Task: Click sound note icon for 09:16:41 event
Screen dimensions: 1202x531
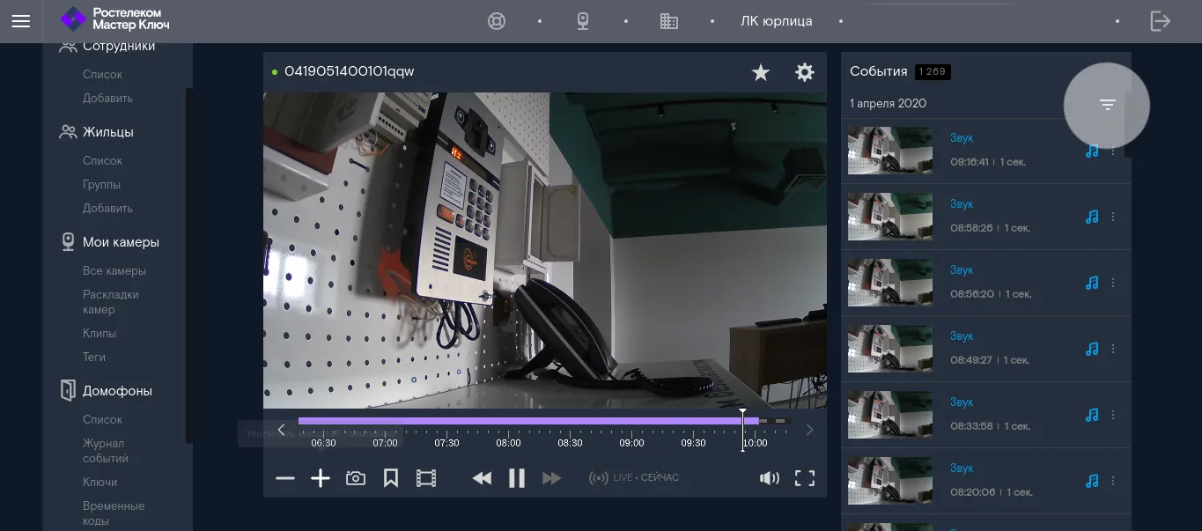Action: coord(1092,151)
